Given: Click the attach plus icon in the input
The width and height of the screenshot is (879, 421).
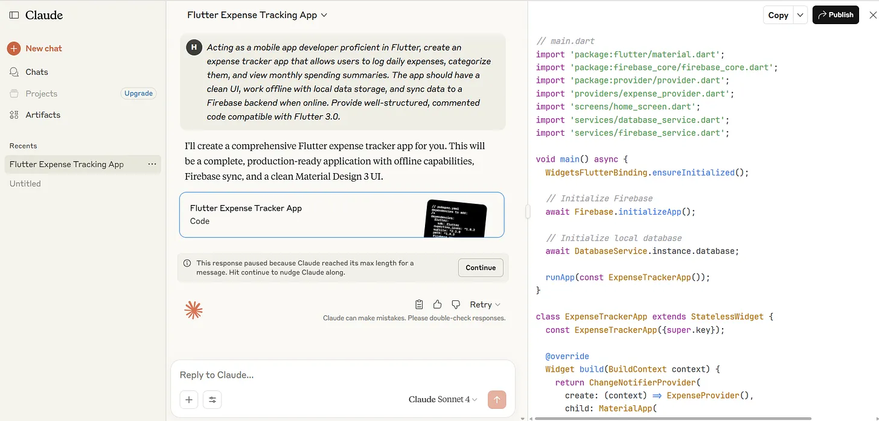Looking at the screenshot, I should [x=188, y=399].
